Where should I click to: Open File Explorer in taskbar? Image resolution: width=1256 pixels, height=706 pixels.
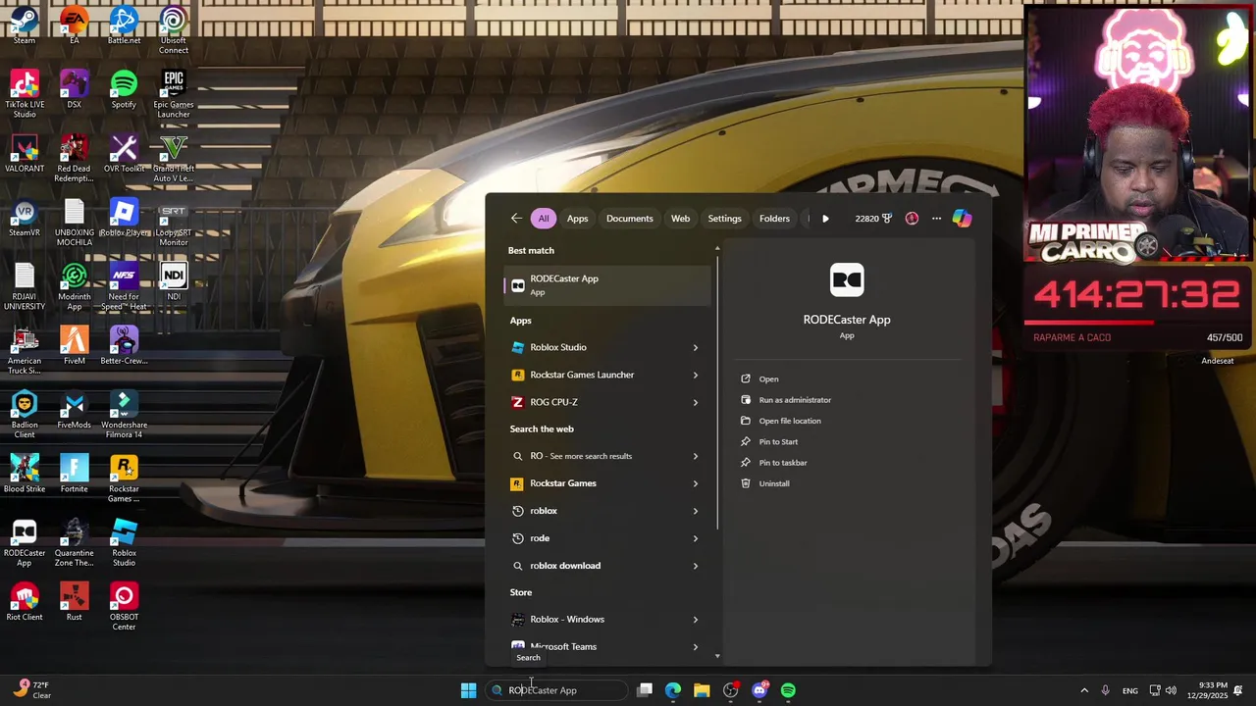(702, 690)
